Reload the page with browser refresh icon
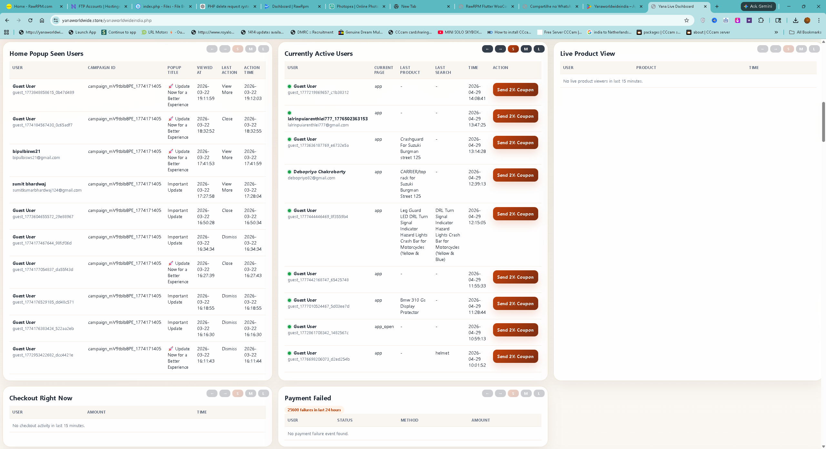This screenshot has width=826, height=449. point(30,20)
